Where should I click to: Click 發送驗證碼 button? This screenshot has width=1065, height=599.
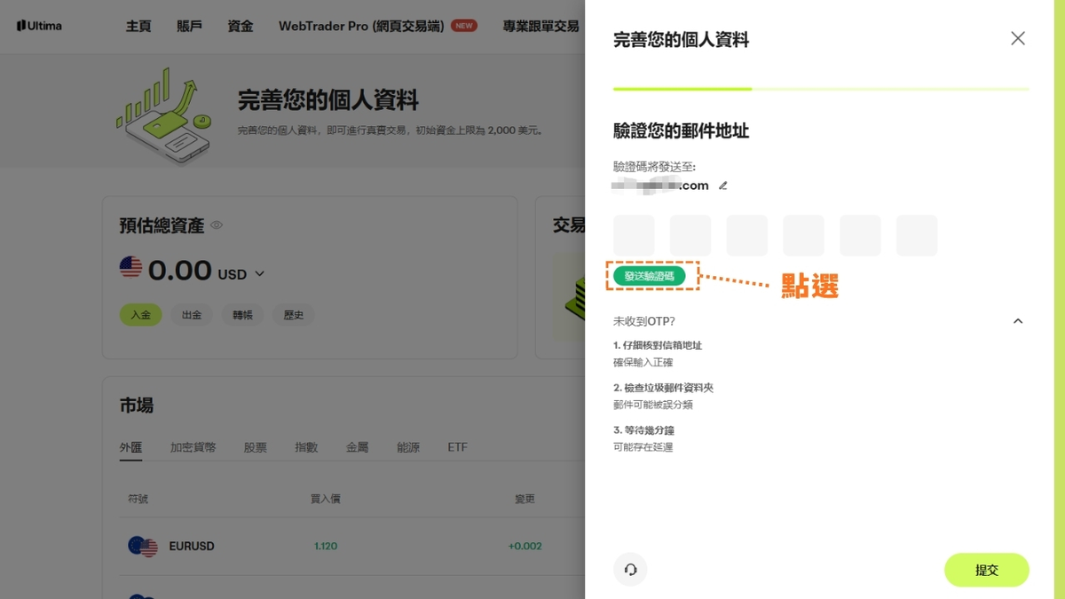[650, 276]
